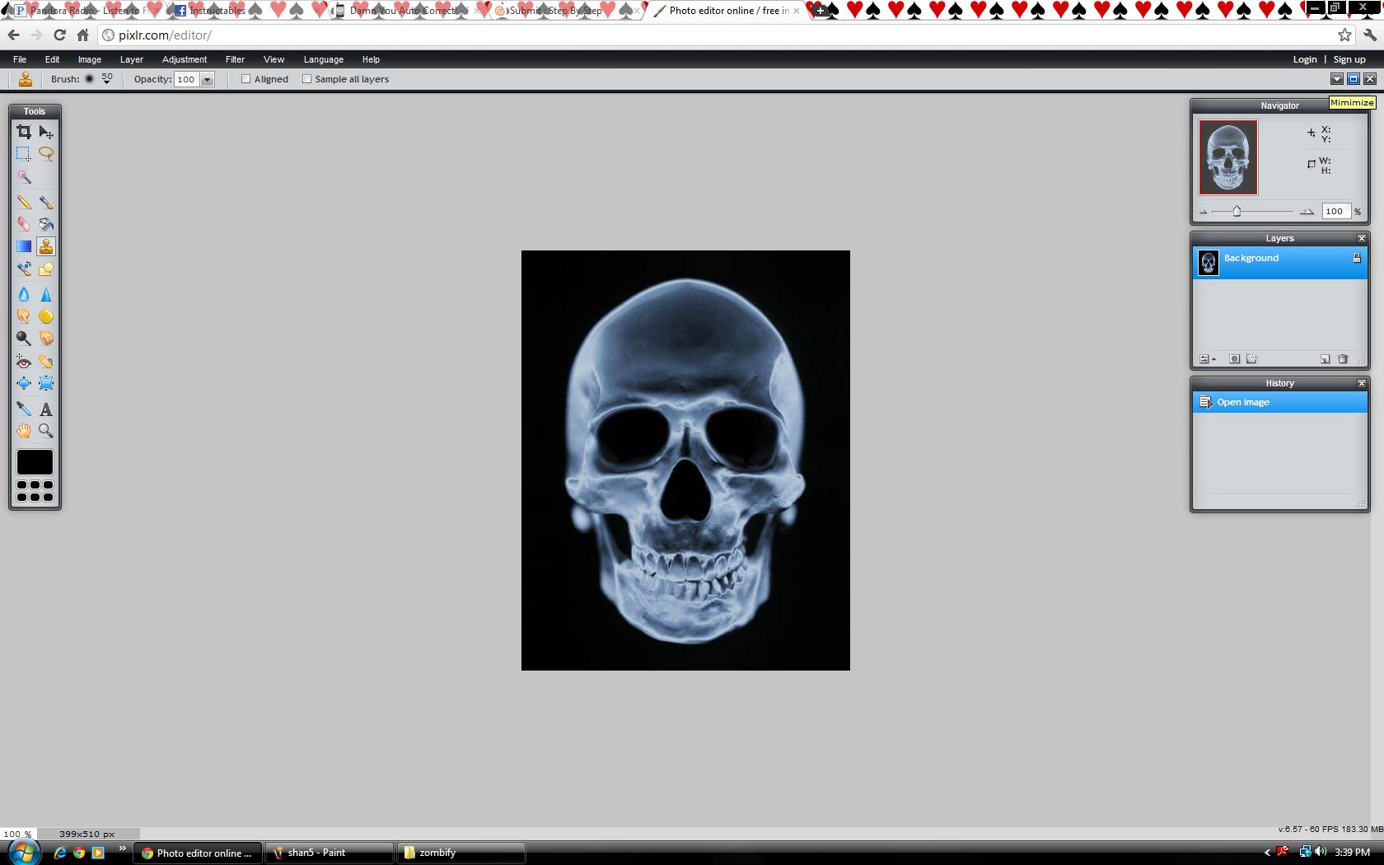
Task: Select the Crop tool
Action: [x=24, y=132]
